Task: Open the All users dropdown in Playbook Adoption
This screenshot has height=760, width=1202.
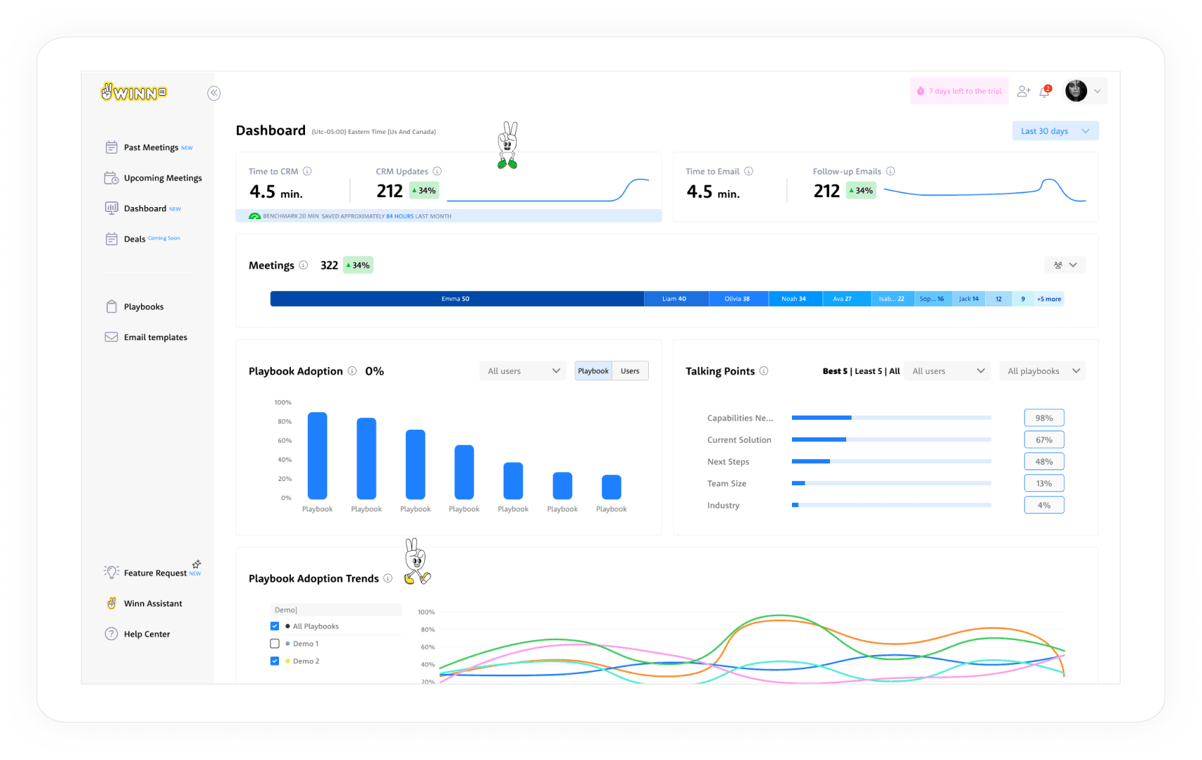Action: click(x=523, y=371)
